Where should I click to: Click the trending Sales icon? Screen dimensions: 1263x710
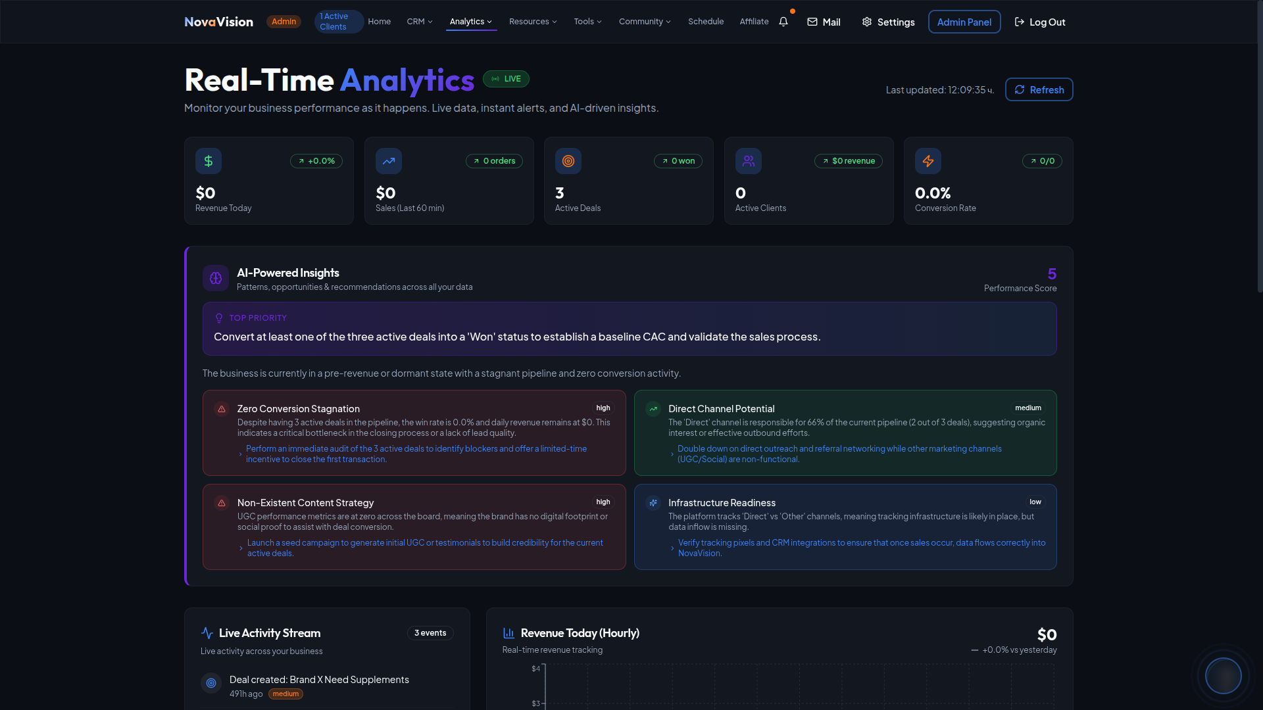pyautogui.click(x=388, y=161)
